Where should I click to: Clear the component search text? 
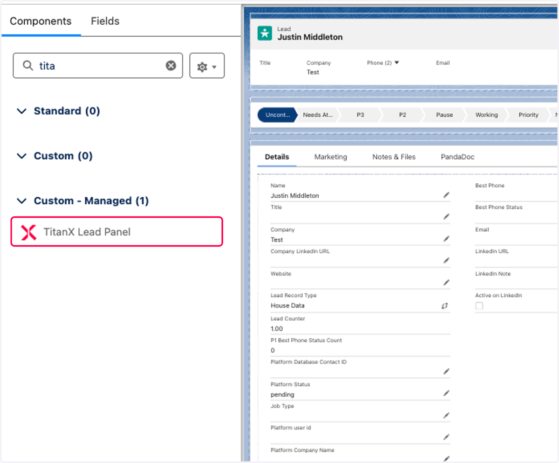(x=171, y=66)
